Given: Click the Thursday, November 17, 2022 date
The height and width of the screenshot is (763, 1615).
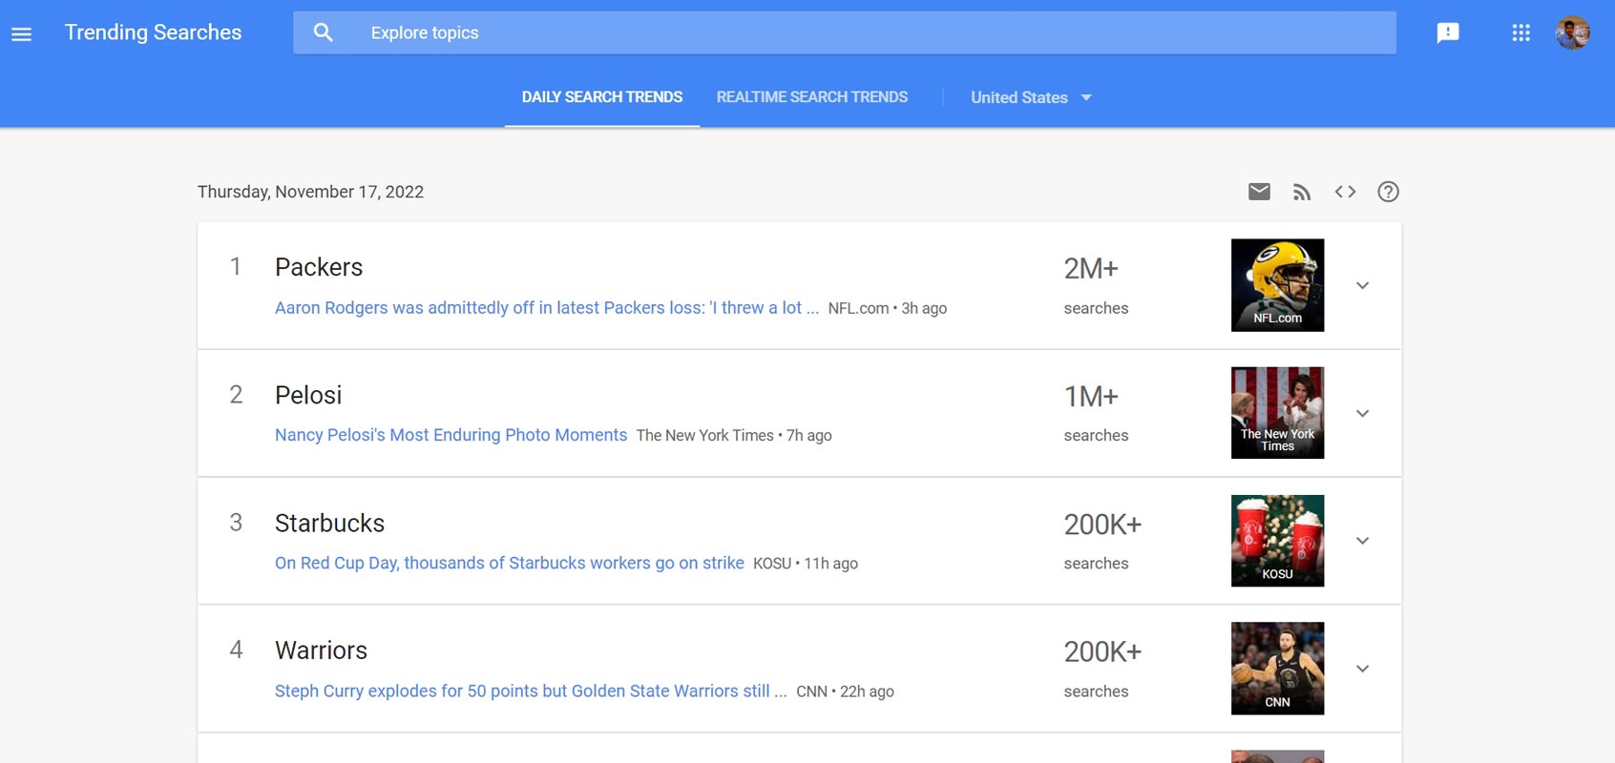Looking at the screenshot, I should click(310, 192).
